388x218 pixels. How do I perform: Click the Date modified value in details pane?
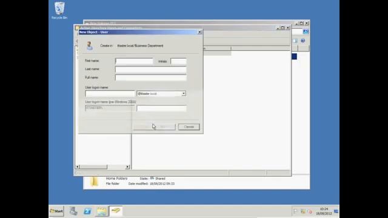162,183
